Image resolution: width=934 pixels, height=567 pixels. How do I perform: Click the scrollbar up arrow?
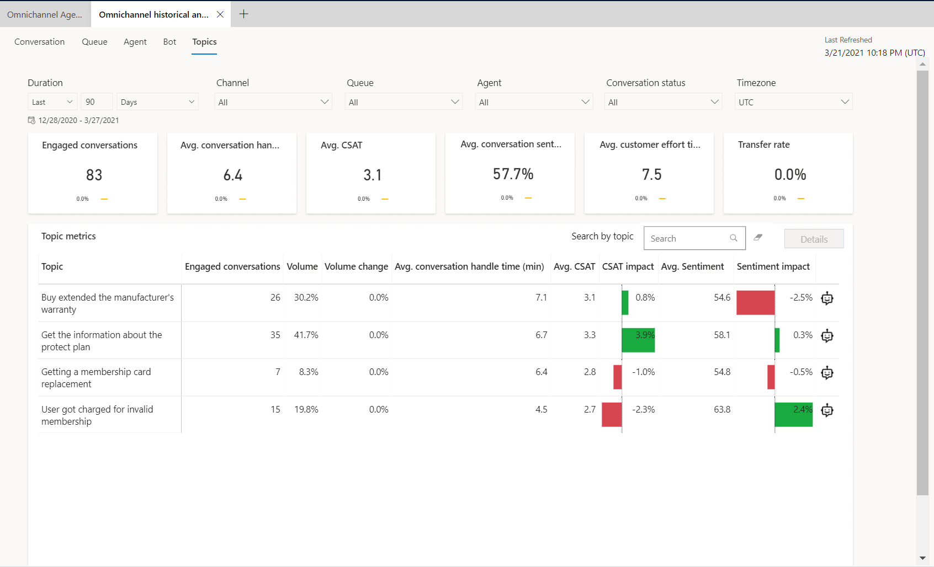[x=922, y=65]
